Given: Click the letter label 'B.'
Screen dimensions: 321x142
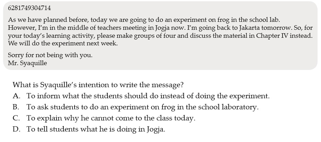Looking at the screenshot, I should click(16, 107).
